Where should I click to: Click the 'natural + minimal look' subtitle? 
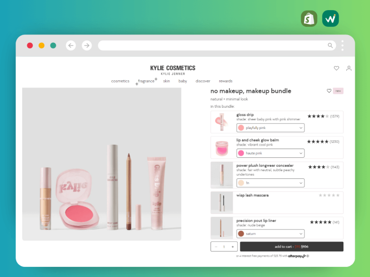tap(229, 99)
